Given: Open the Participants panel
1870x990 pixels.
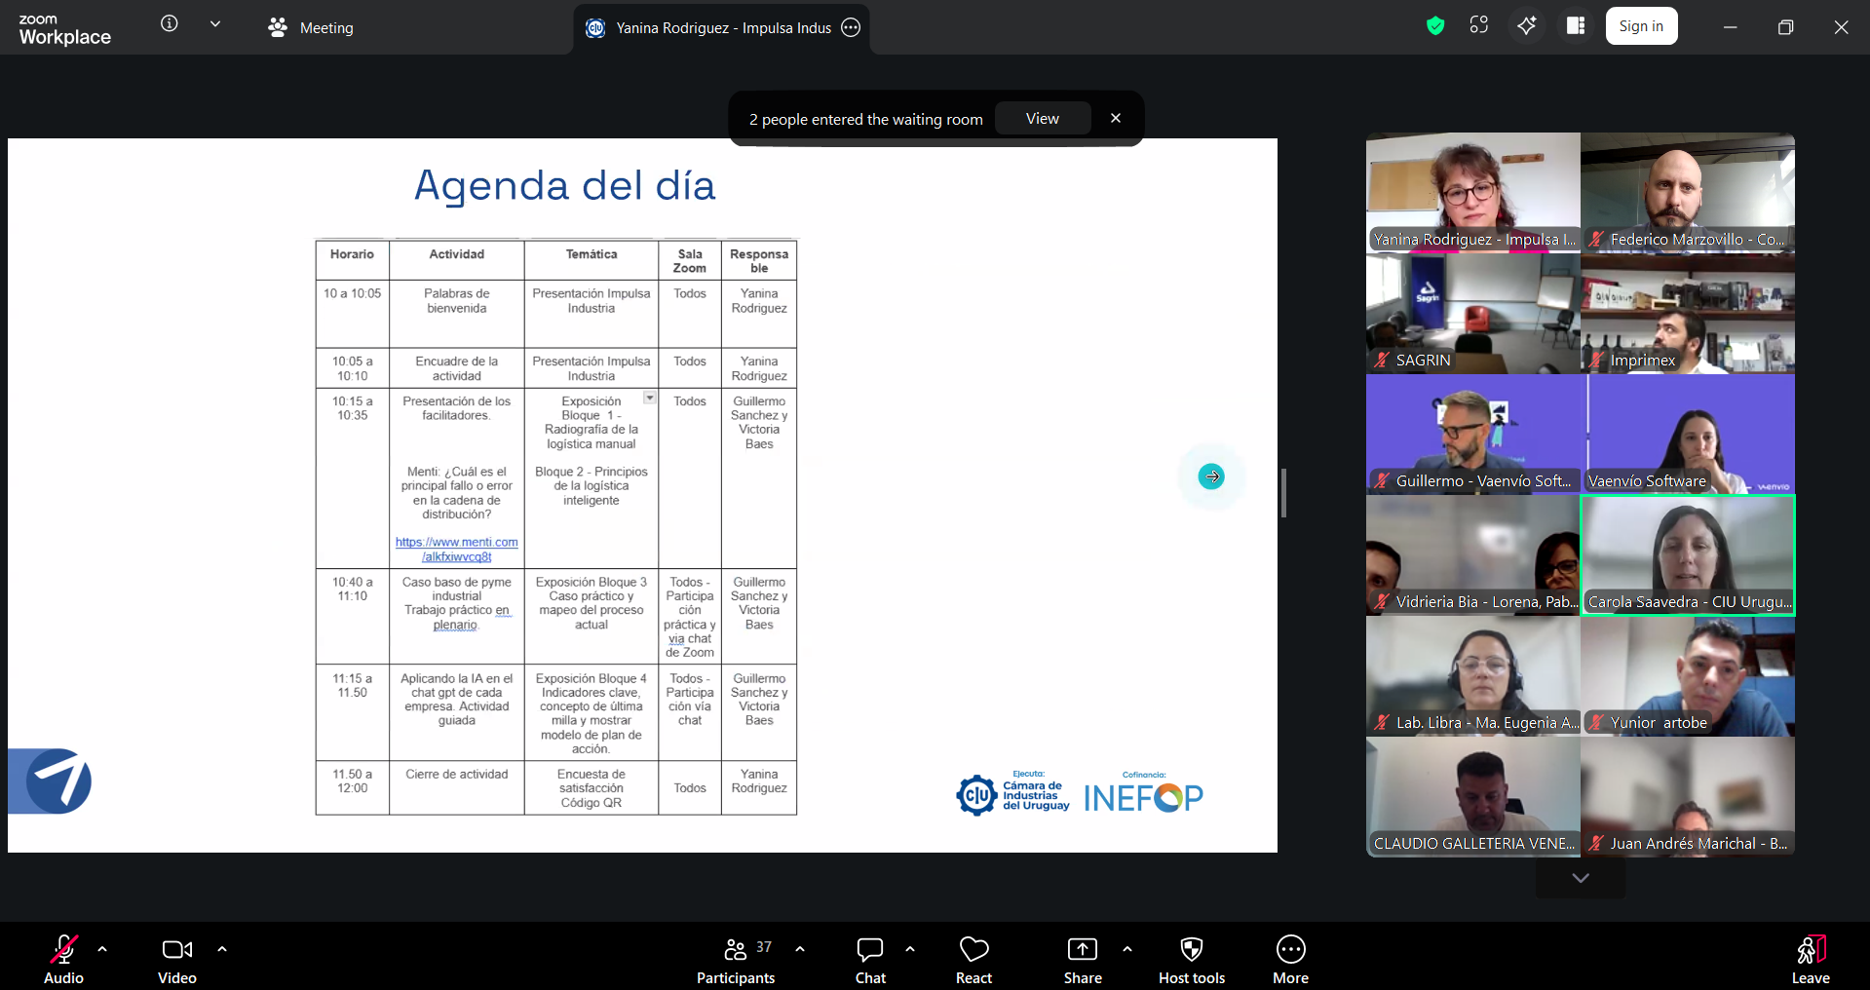Looking at the screenshot, I should [x=736, y=960].
